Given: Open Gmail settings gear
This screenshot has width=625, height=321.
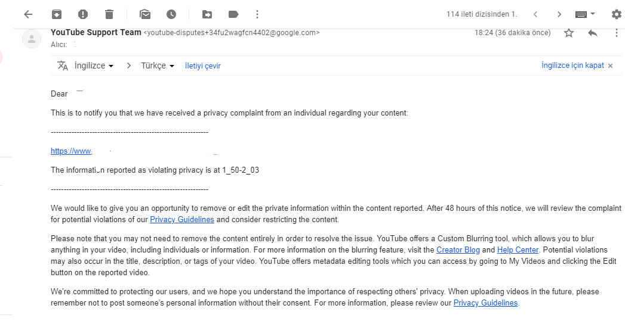Looking at the screenshot, I should [616, 14].
